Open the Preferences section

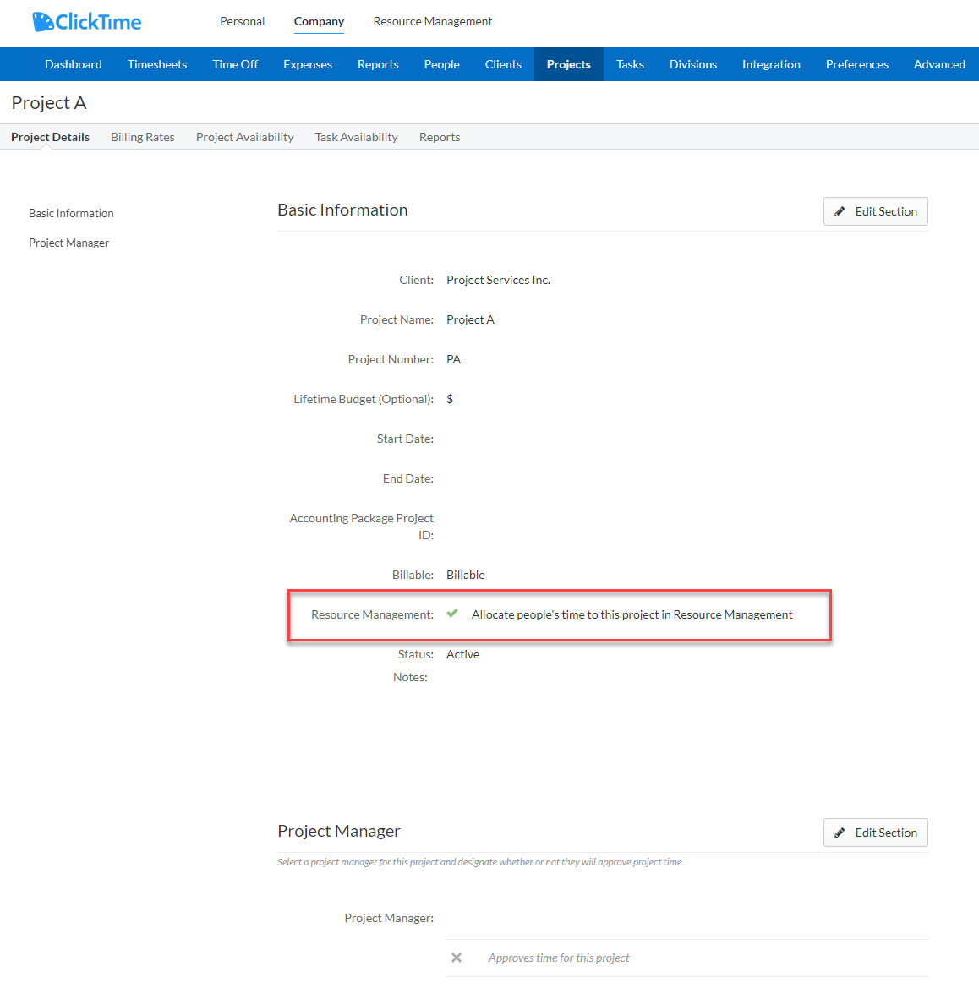(x=856, y=63)
